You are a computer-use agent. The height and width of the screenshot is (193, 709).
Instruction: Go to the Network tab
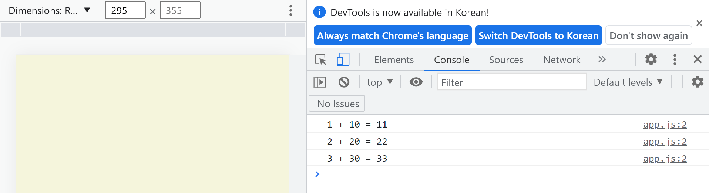(562, 60)
